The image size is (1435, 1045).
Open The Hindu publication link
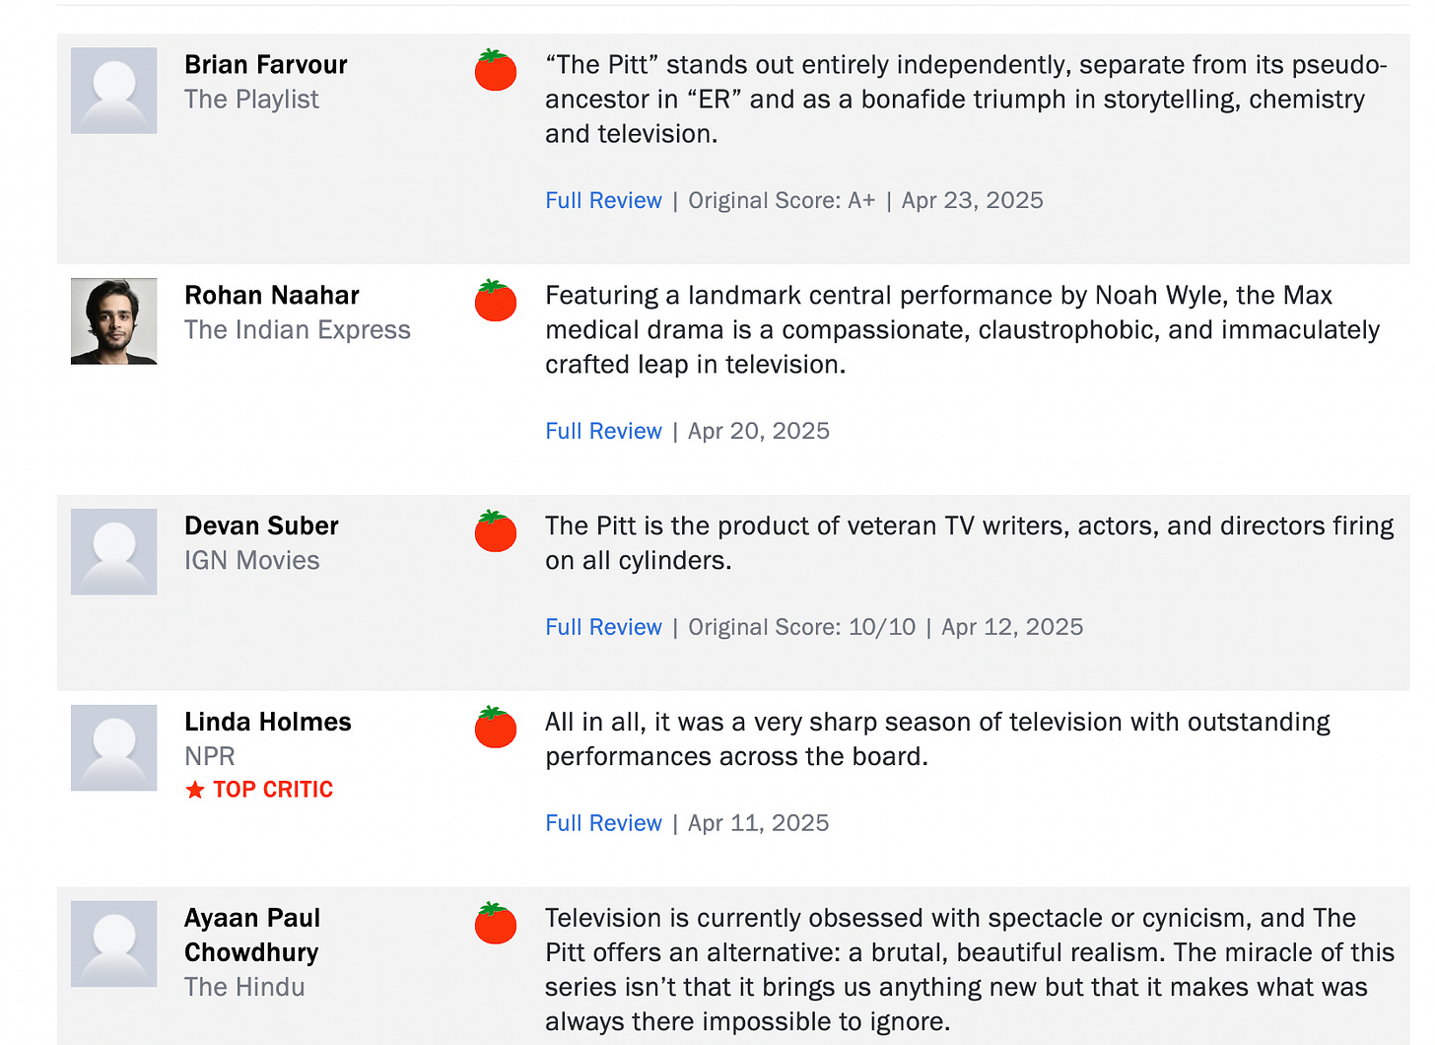(244, 987)
